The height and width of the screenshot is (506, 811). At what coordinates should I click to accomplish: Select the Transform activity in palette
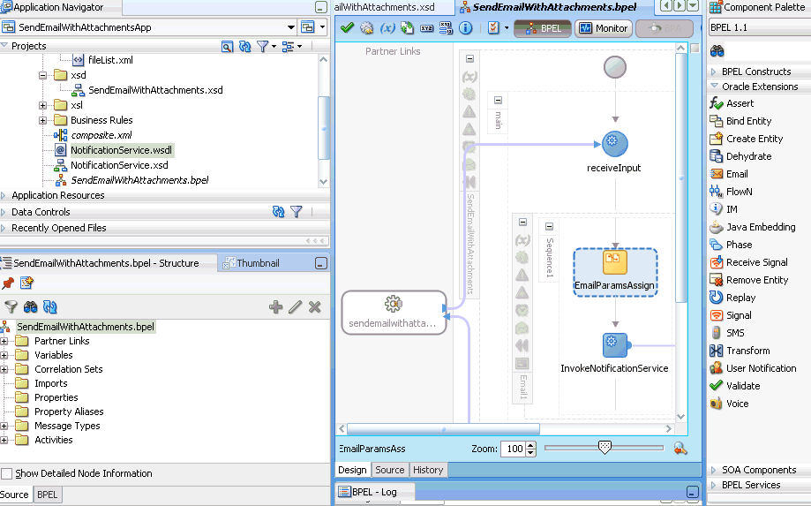click(x=747, y=351)
